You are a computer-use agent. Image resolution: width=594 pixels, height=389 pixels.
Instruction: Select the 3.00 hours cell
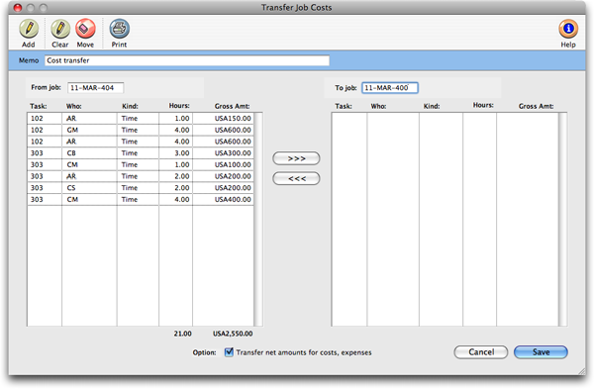[176, 153]
